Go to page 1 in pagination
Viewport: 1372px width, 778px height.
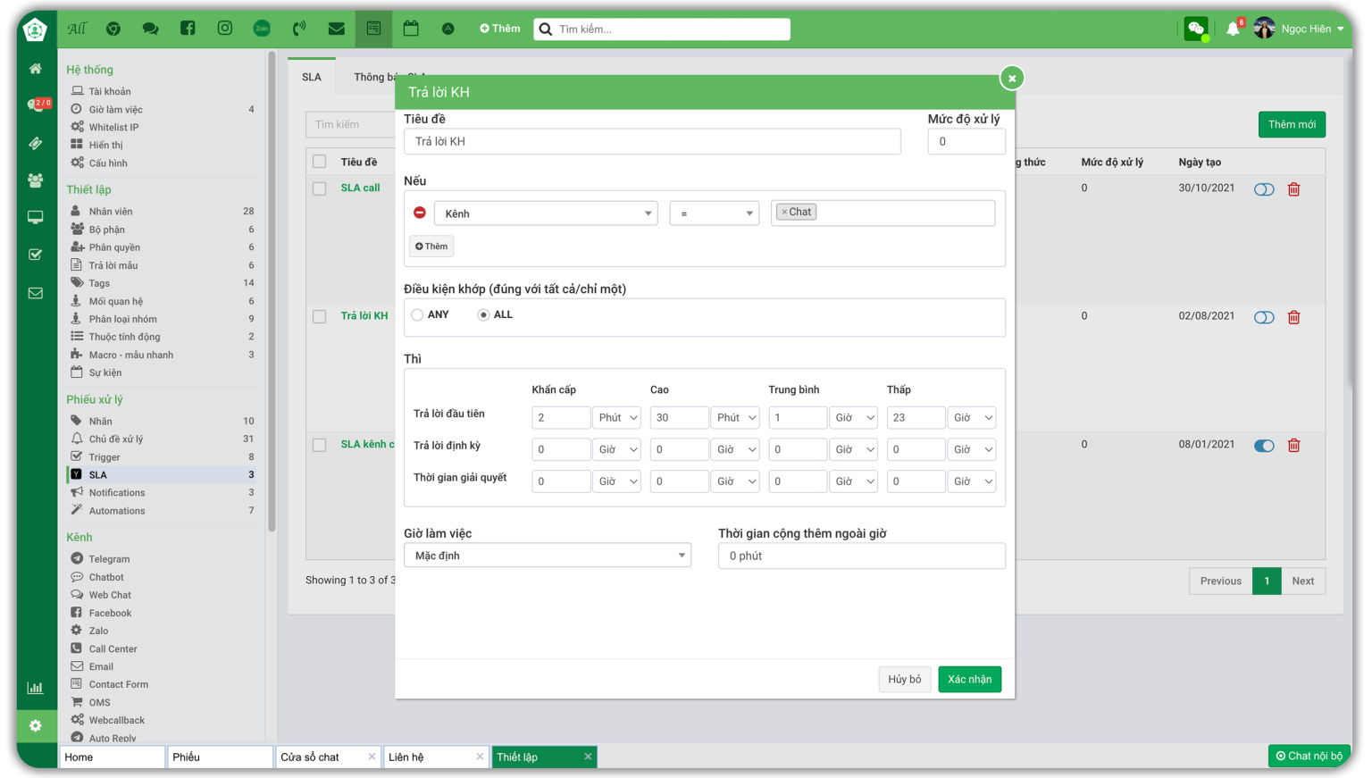pos(1267,581)
